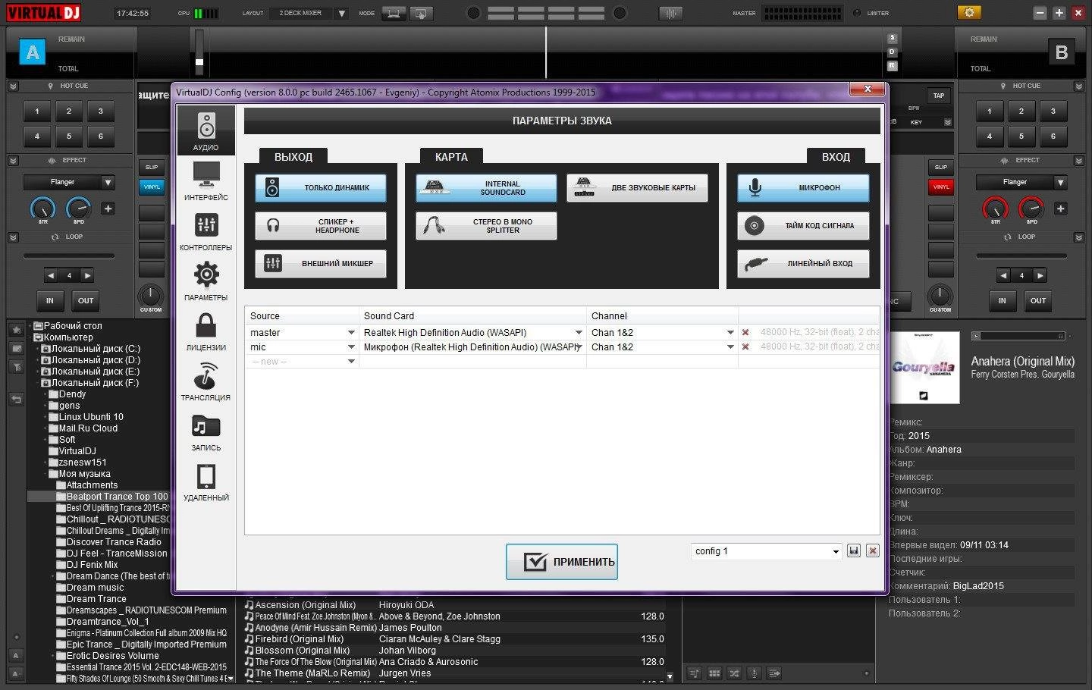Toggle Тайм код сигнала input option
This screenshot has height=690, width=1092.
tap(803, 226)
